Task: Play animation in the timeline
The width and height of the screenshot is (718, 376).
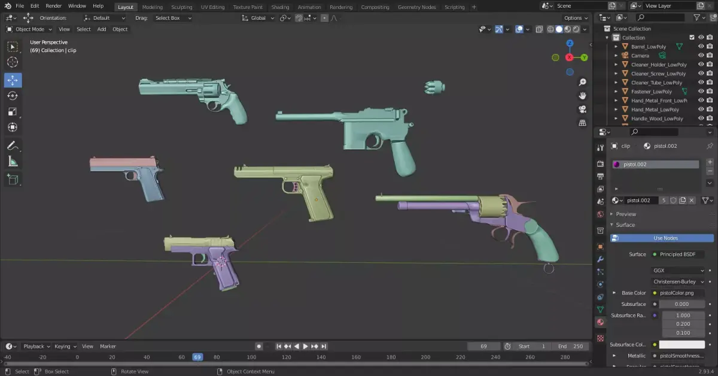Action: click(x=305, y=346)
